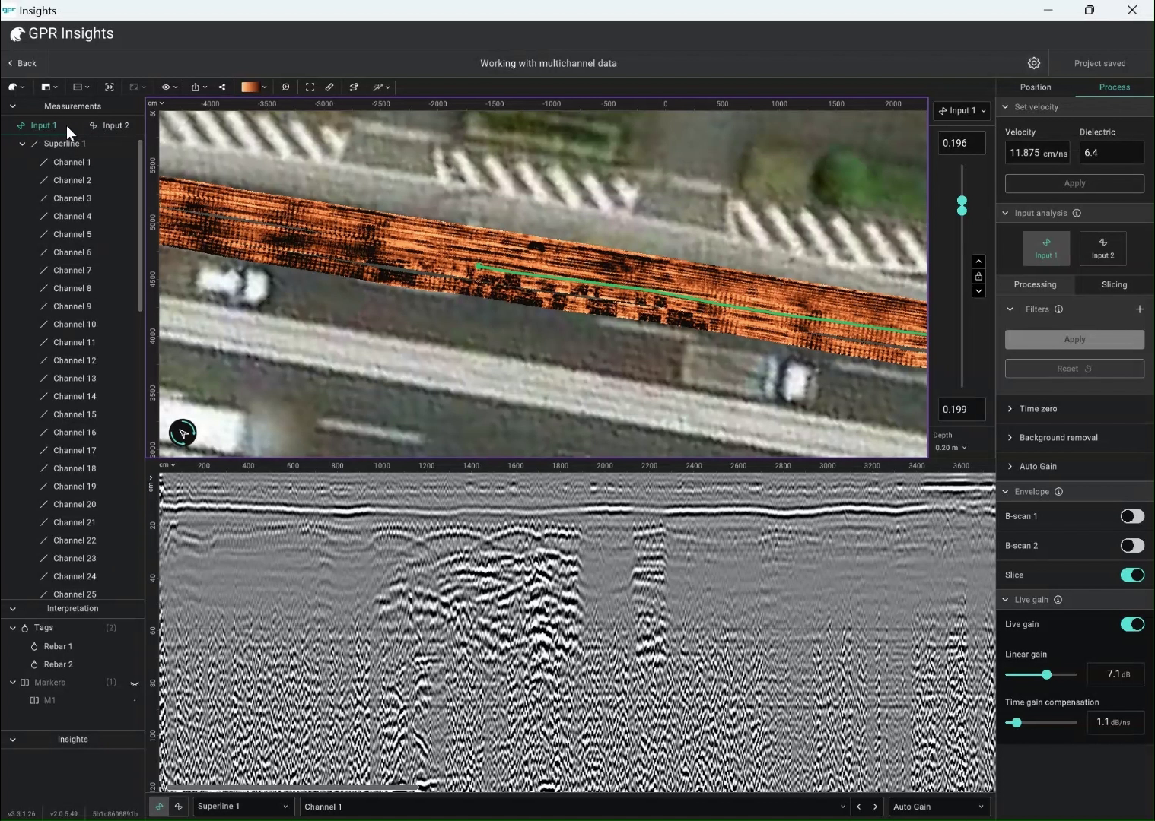Open the colormap gradient selector in toolbar
1155x821 pixels.
252,87
